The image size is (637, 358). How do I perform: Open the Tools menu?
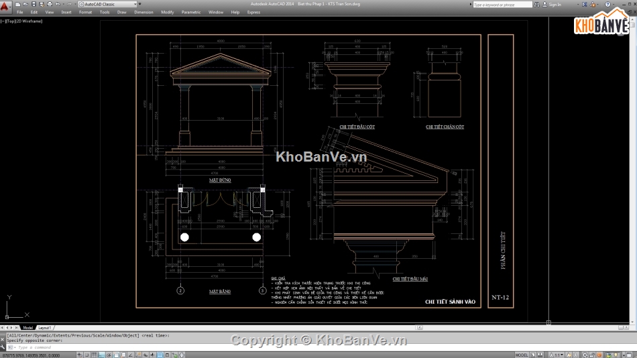[x=105, y=12]
